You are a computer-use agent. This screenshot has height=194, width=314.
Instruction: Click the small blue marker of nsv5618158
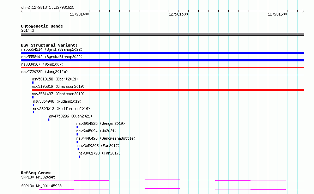pyautogui.click(x=33, y=83)
